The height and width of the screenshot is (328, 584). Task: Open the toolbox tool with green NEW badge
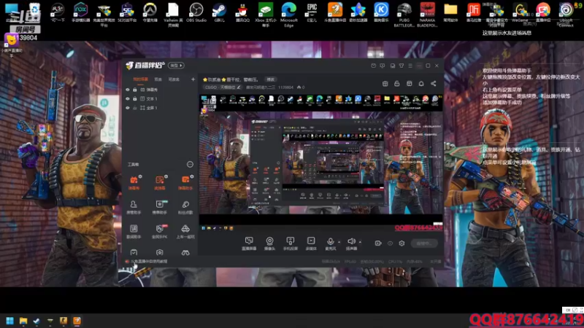tap(159, 207)
